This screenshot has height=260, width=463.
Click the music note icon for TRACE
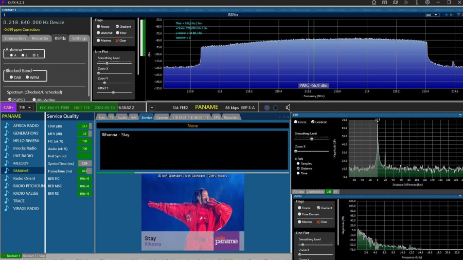click(x=7, y=201)
